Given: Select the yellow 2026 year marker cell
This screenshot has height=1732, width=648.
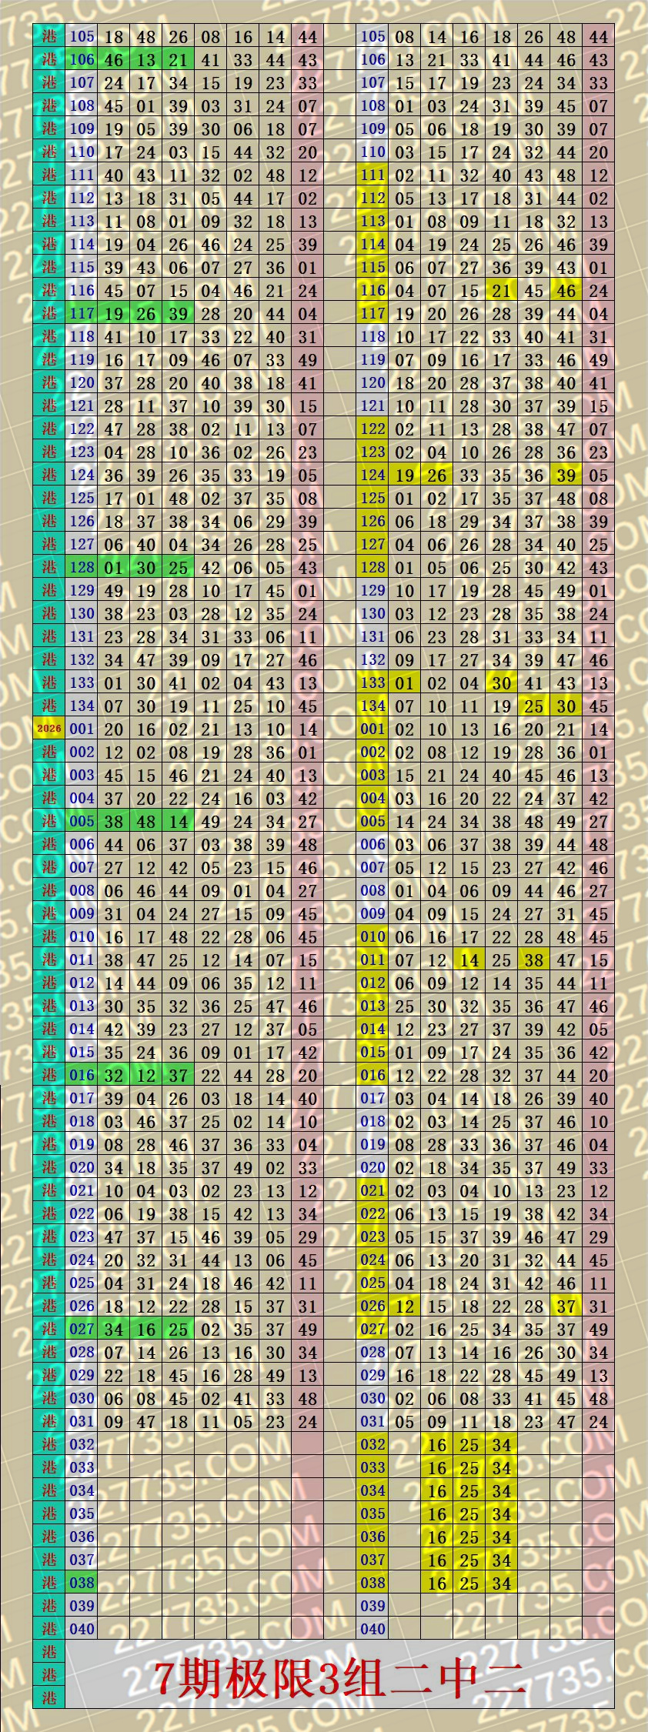Looking at the screenshot, I should tap(49, 729).
